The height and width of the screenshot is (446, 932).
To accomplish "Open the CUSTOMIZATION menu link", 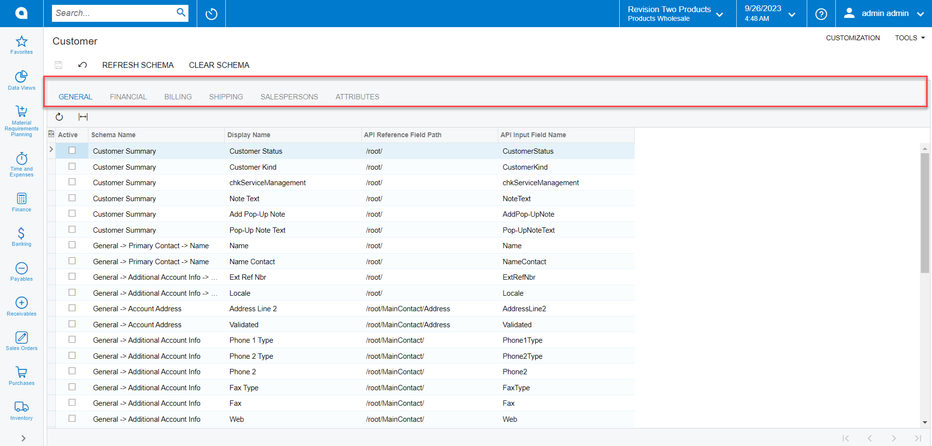I will [852, 37].
